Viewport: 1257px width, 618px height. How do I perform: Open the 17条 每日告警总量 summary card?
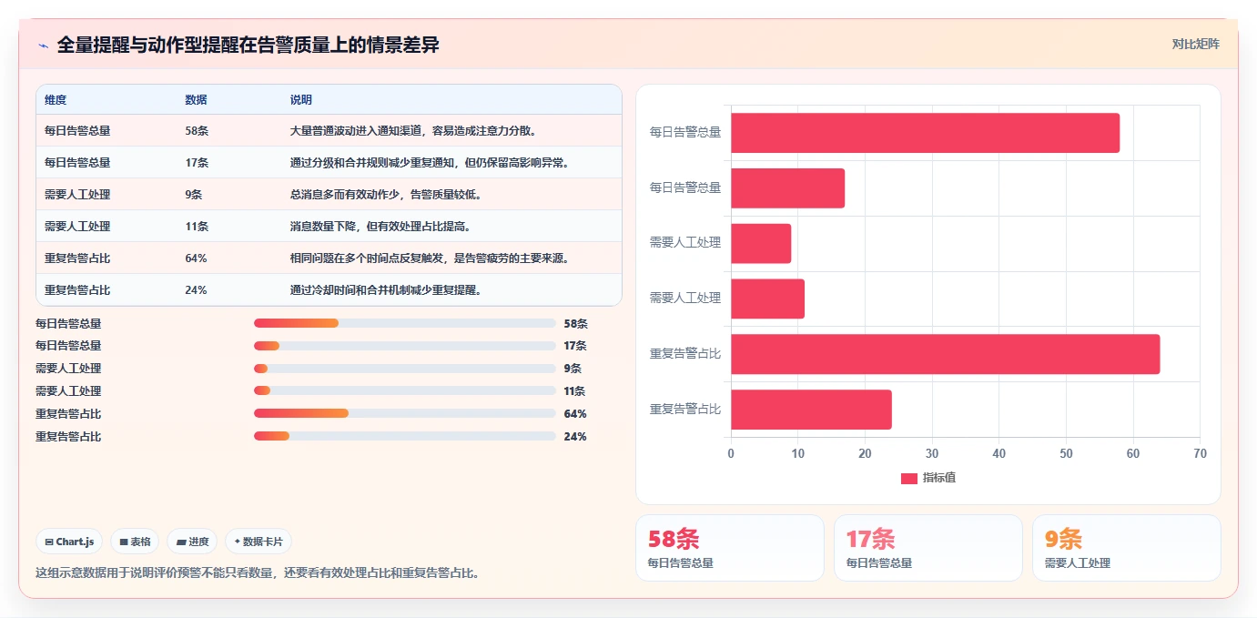tap(928, 548)
